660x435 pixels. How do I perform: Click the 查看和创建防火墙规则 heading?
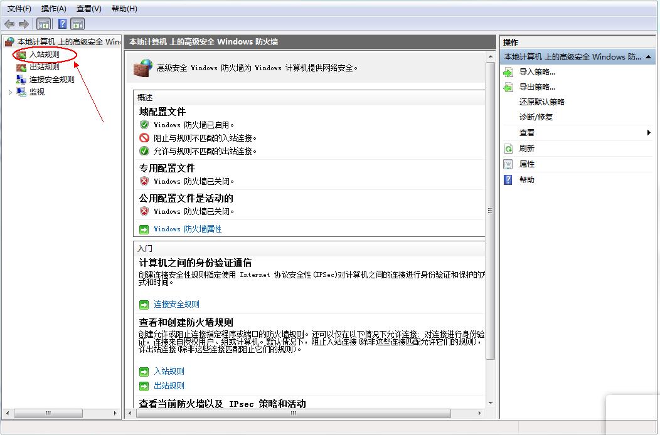coord(186,323)
